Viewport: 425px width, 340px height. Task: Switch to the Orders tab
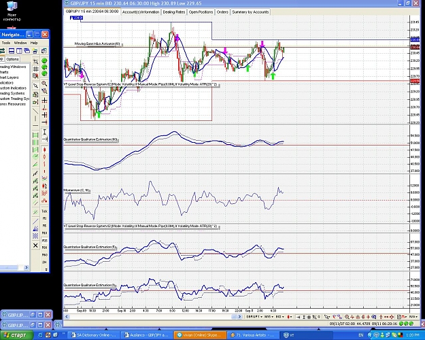[222, 12]
